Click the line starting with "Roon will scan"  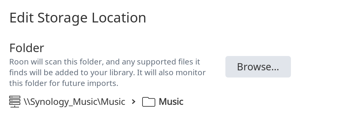[105, 62]
